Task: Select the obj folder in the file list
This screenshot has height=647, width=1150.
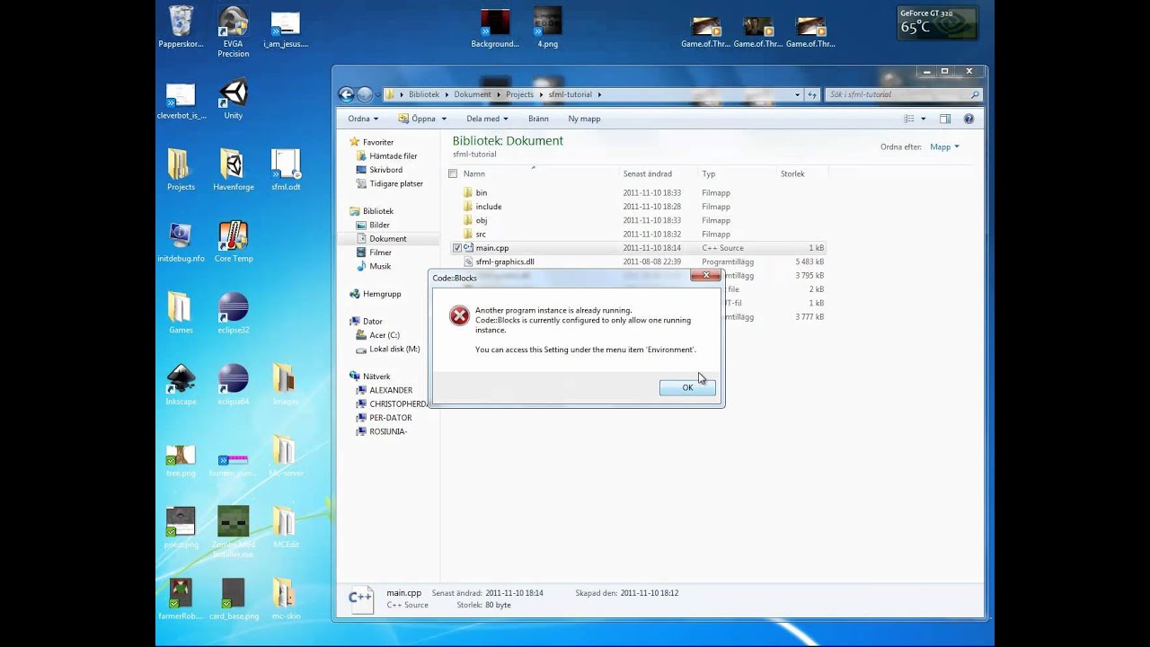Action: click(x=482, y=220)
